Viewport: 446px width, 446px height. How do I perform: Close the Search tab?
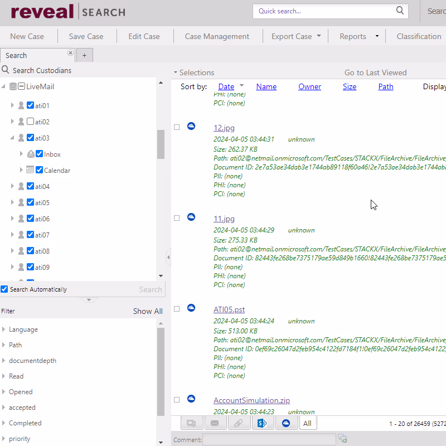[x=70, y=52]
